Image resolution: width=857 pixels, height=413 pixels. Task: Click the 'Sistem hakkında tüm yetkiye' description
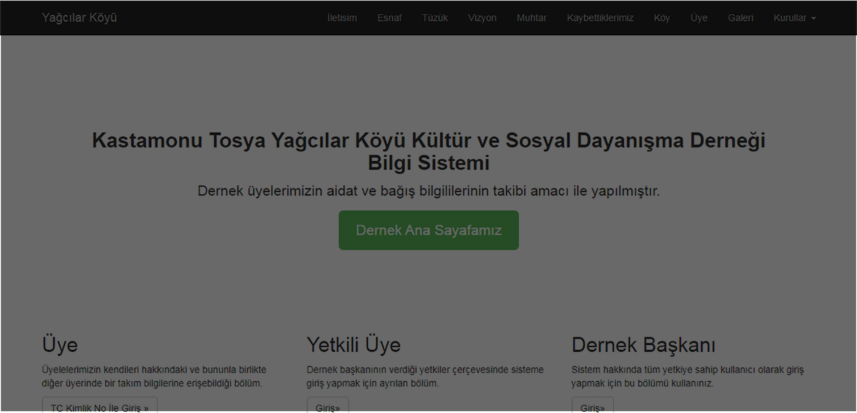[687, 376]
